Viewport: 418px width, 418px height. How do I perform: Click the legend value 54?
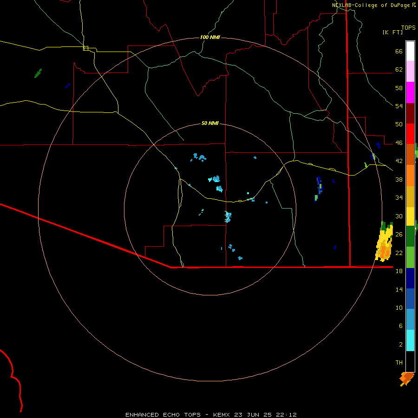[399, 106]
